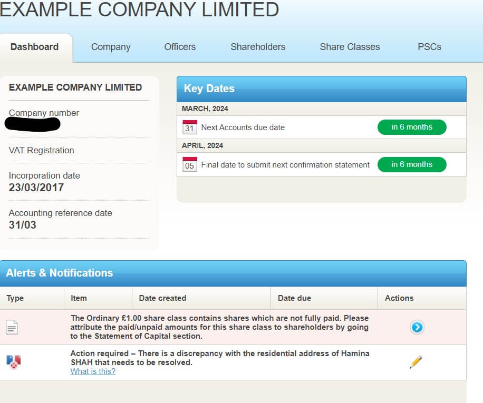Click the Date due column header
483x403 pixels.
tap(294, 298)
